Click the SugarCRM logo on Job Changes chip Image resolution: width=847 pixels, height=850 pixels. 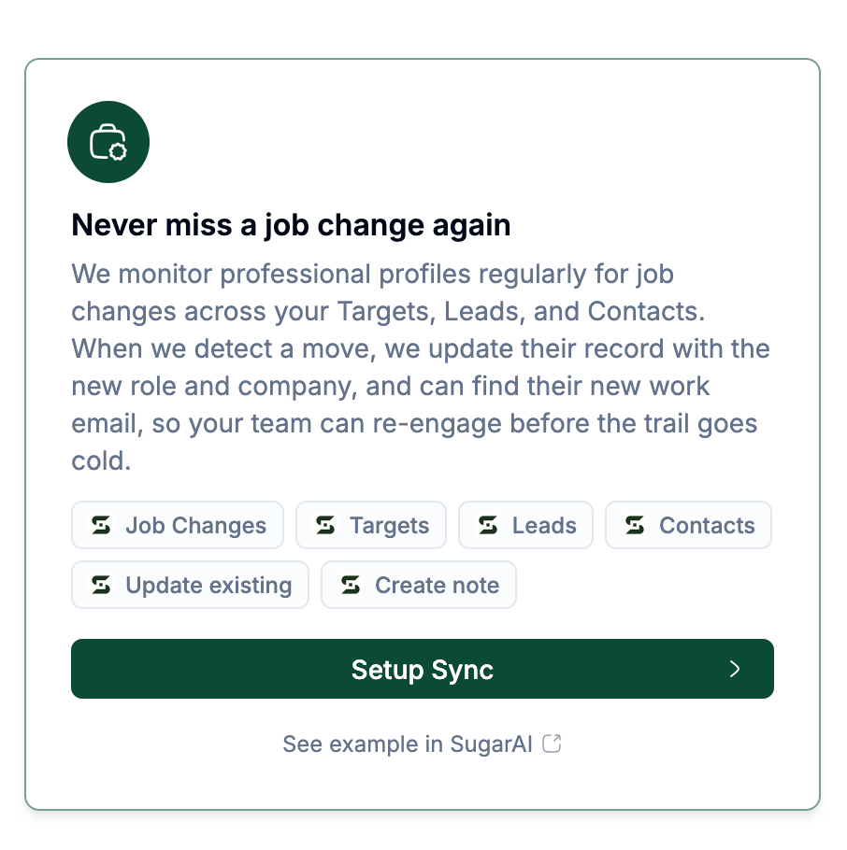pos(101,525)
